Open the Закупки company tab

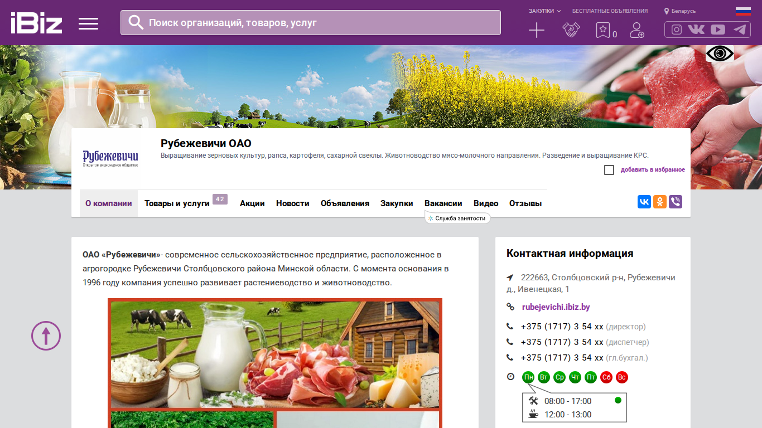click(397, 203)
